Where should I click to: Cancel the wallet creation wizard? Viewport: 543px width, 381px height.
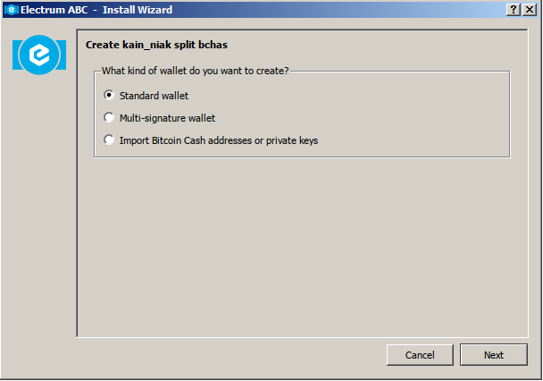(x=420, y=355)
